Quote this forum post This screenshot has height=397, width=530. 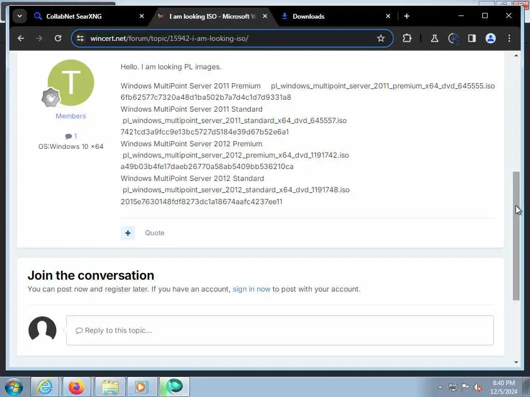[154, 233]
